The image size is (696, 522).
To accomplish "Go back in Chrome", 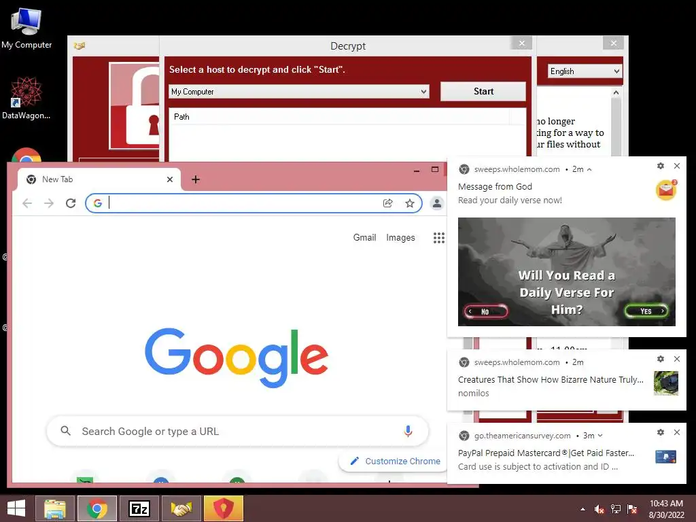I will [x=27, y=203].
